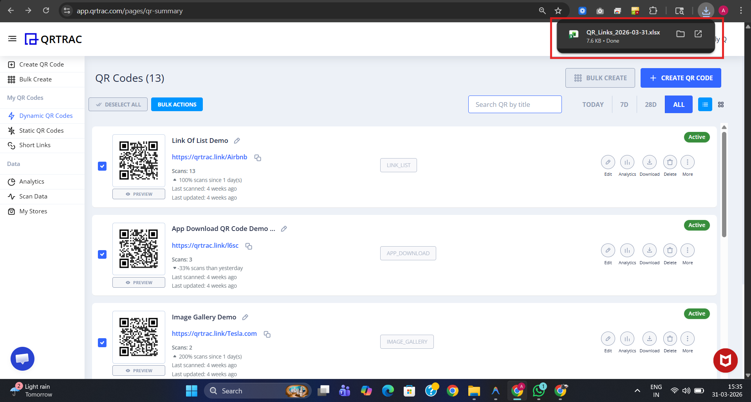751x402 pixels.
Task: Click Analytics icon for Link Of List Demo
Action: 627,162
